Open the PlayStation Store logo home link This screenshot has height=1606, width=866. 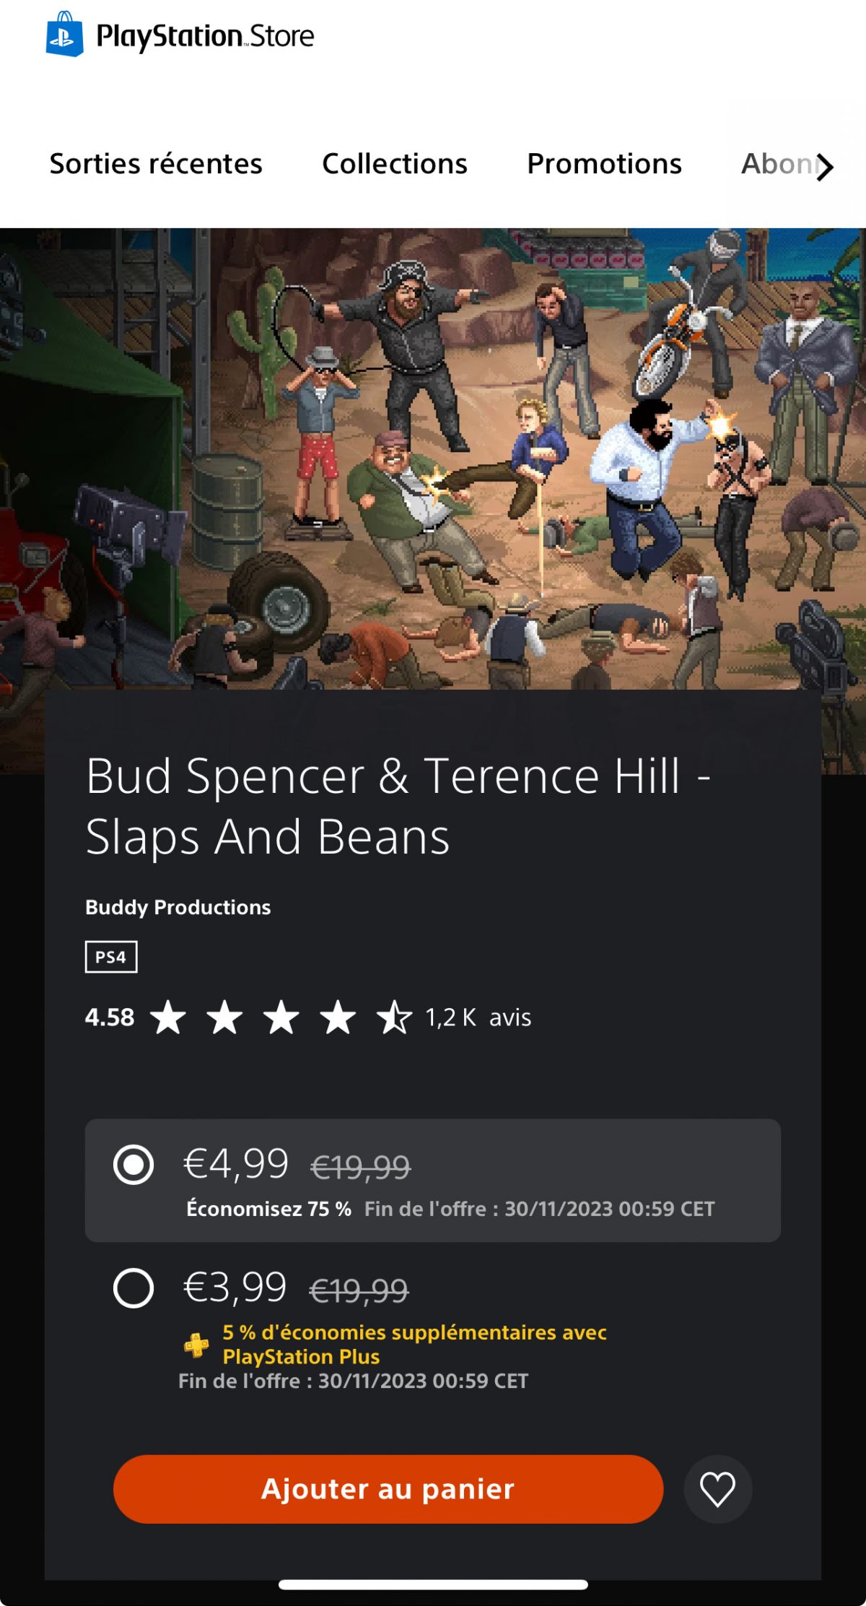pyautogui.click(x=180, y=35)
